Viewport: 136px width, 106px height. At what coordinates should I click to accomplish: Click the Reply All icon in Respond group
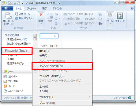pos(56,14)
